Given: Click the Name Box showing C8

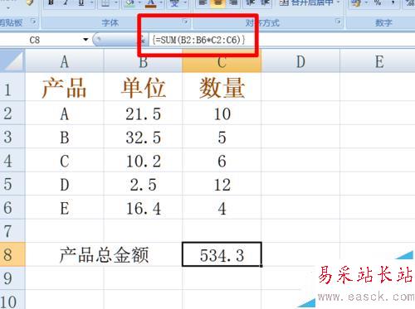Looking at the screenshot, I should (x=41, y=40).
